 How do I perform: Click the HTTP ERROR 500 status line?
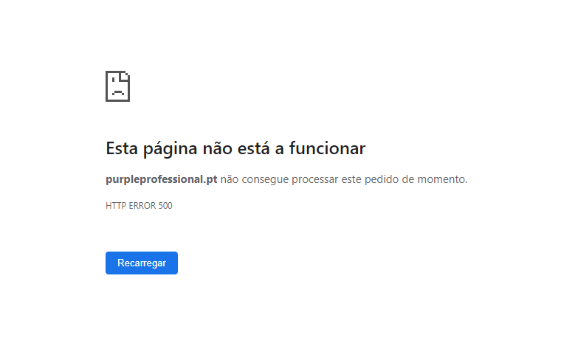point(139,206)
